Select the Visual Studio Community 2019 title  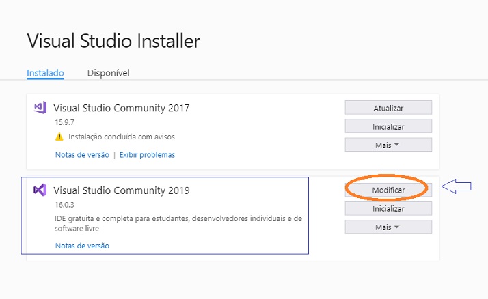click(122, 190)
